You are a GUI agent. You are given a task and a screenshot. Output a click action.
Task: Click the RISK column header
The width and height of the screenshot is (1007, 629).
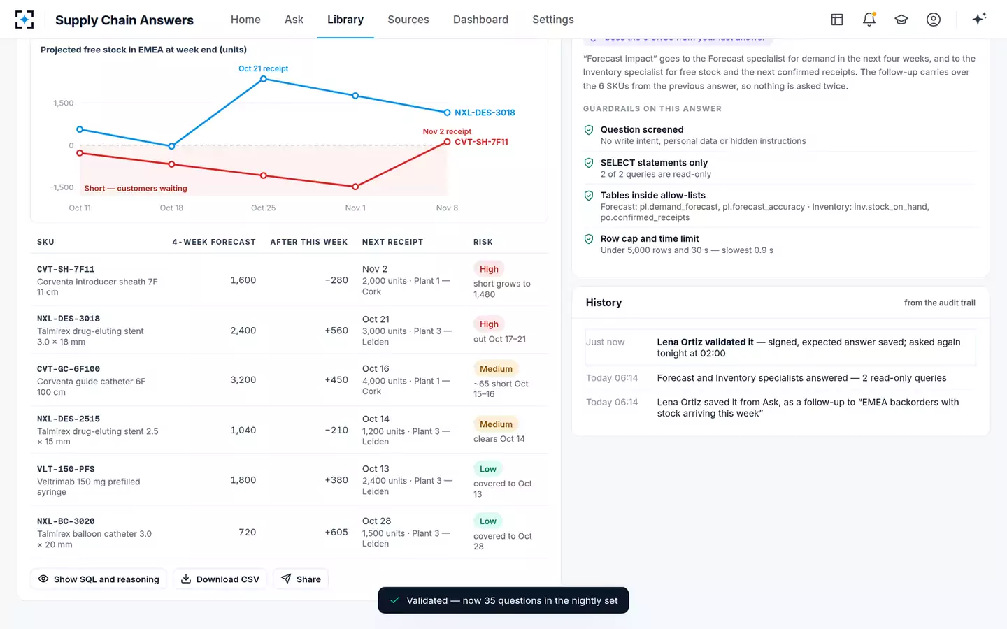(483, 242)
